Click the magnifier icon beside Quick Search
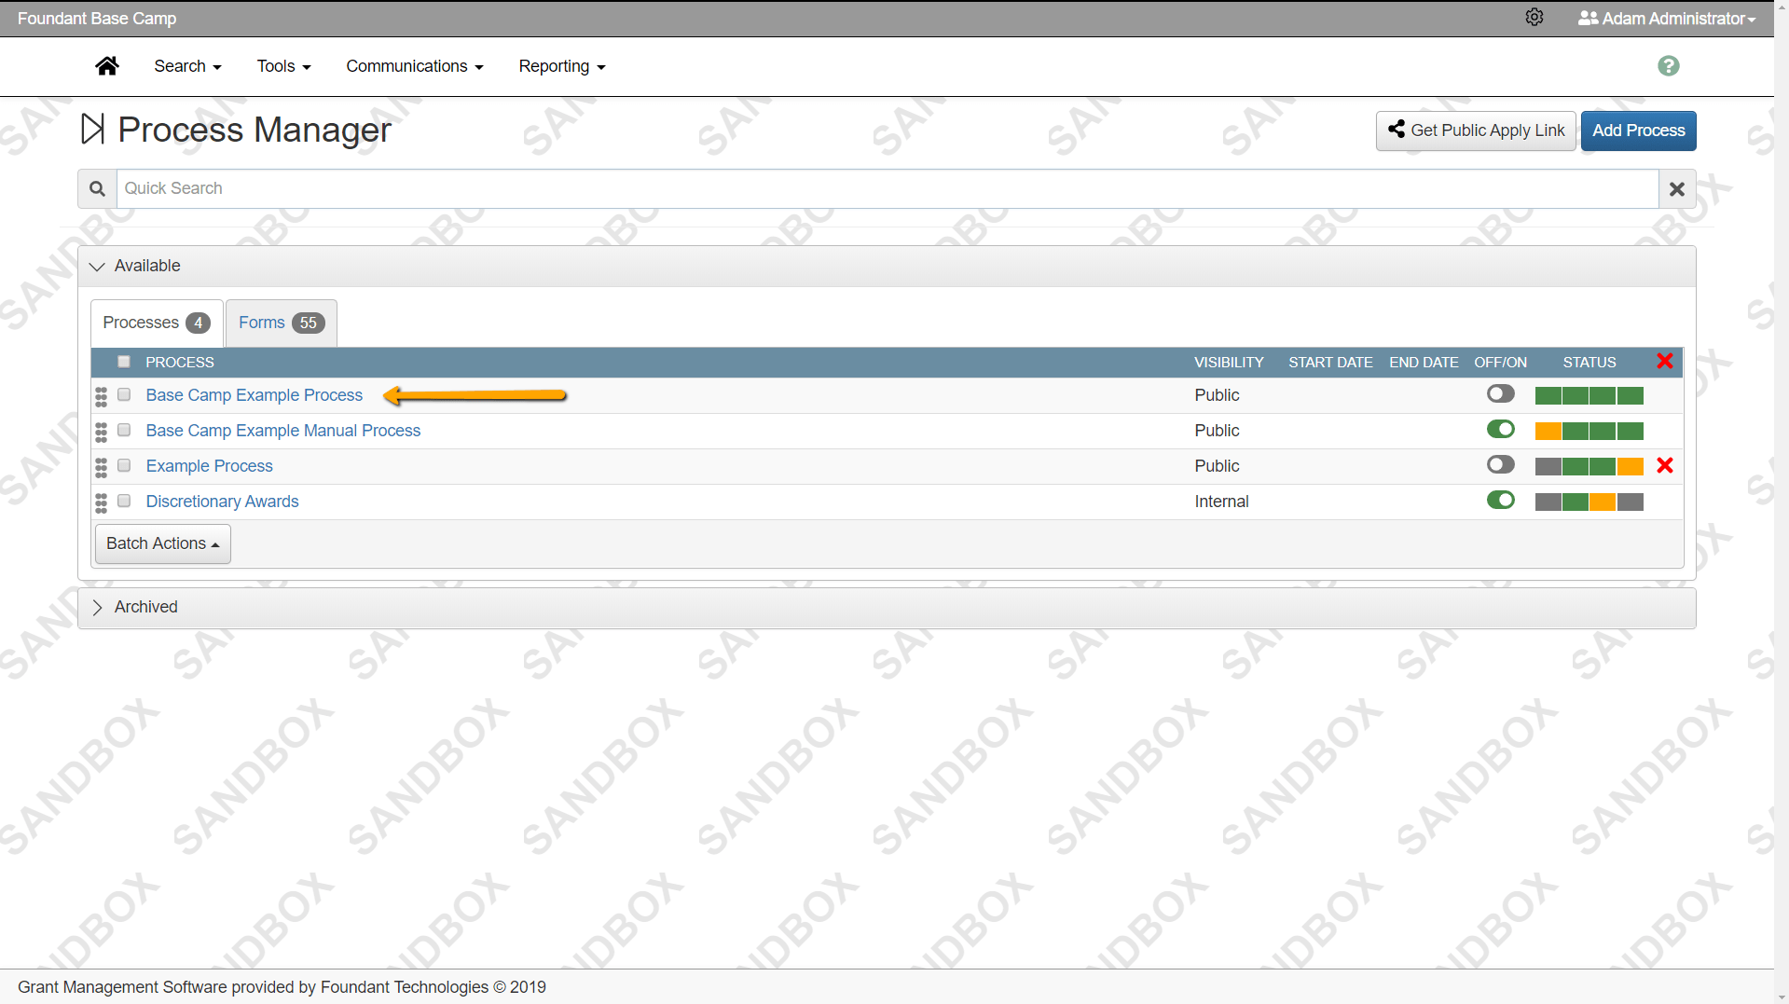 (97, 188)
